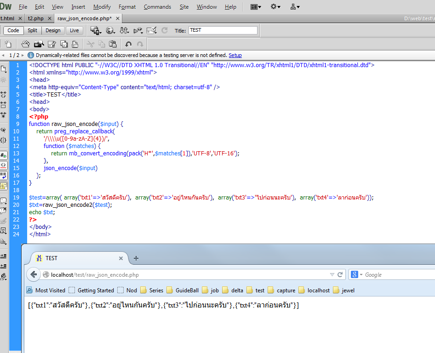Switch to Split view
435x353 pixels.
(32, 30)
